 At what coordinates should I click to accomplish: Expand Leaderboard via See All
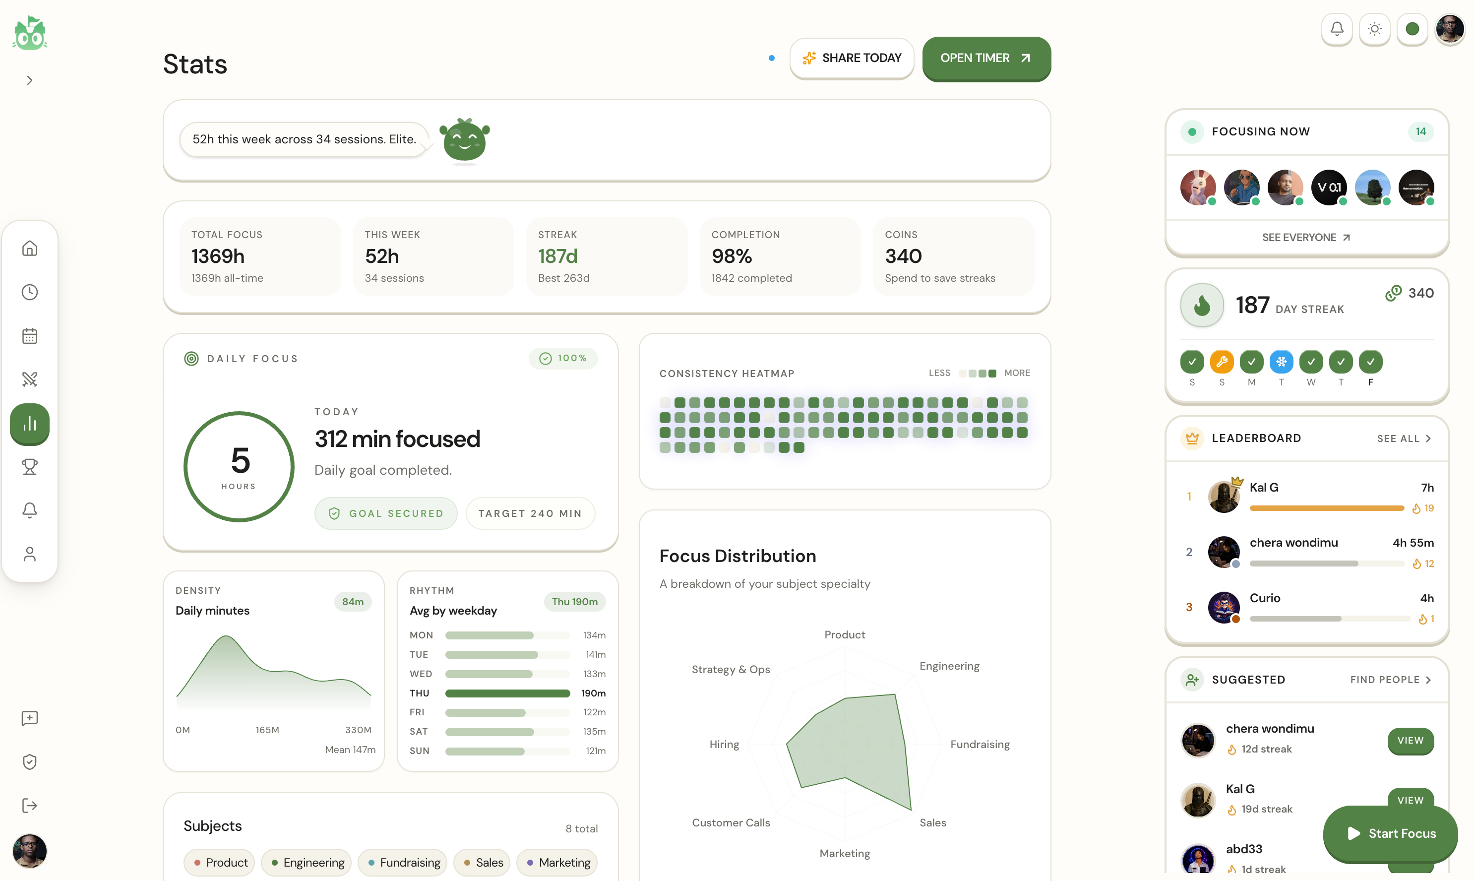click(1405, 439)
